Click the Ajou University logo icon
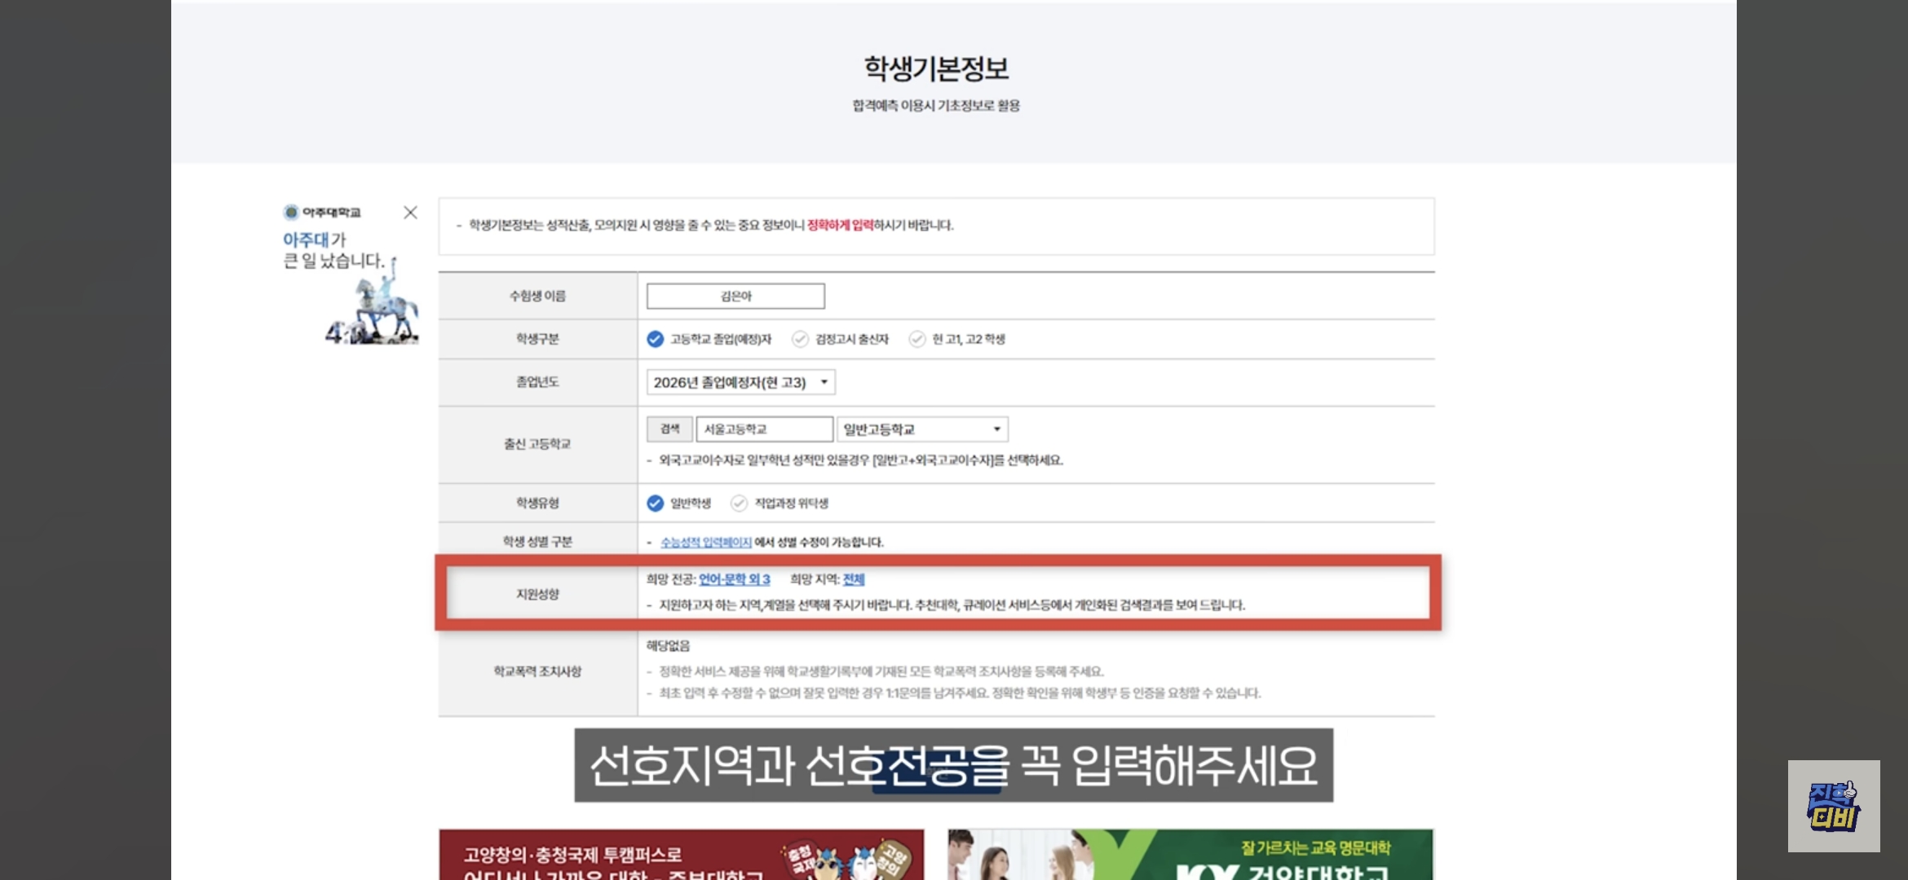The height and width of the screenshot is (880, 1908). 291,213
